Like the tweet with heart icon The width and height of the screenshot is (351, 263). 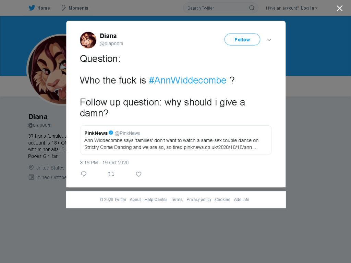pyautogui.click(x=138, y=174)
